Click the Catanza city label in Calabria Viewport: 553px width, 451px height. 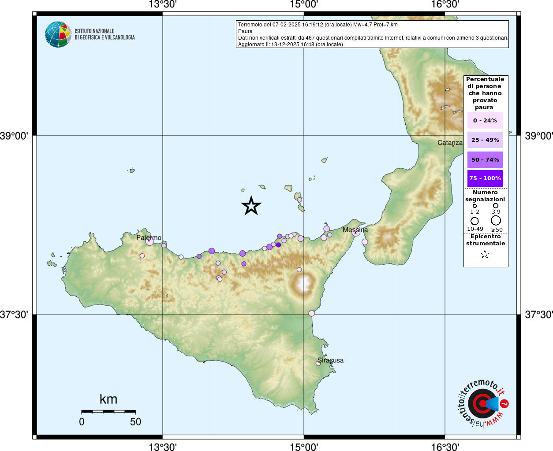(x=450, y=143)
